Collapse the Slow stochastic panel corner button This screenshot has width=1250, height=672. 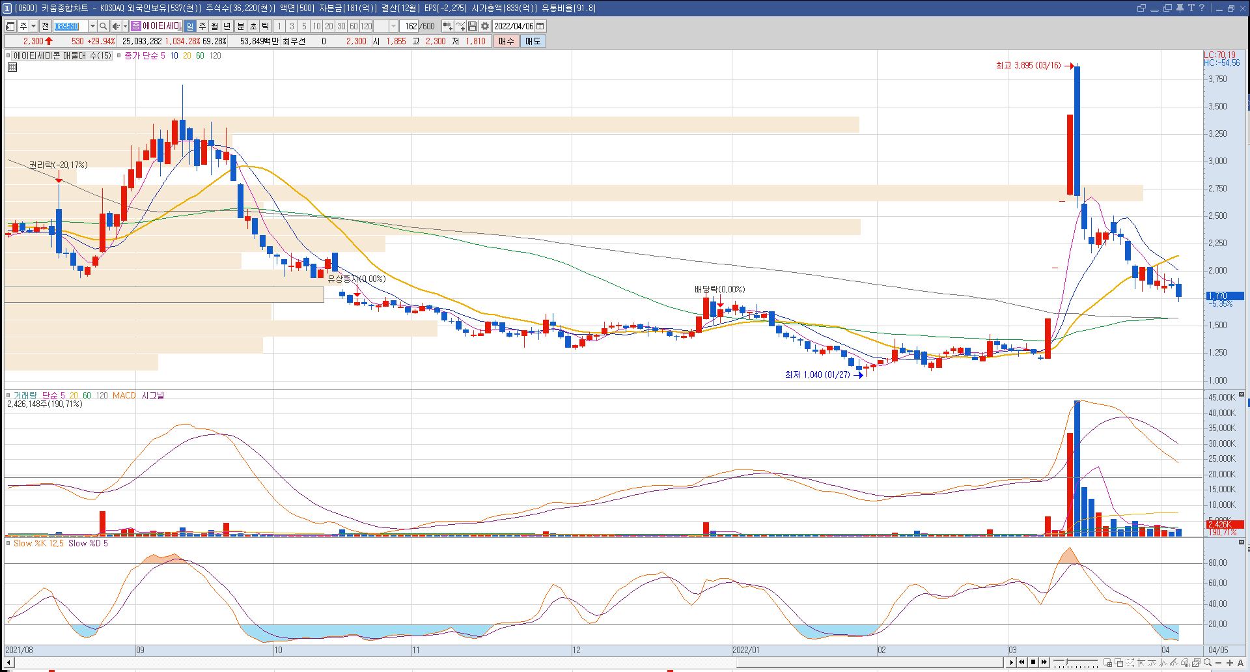[x=1242, y=542]
